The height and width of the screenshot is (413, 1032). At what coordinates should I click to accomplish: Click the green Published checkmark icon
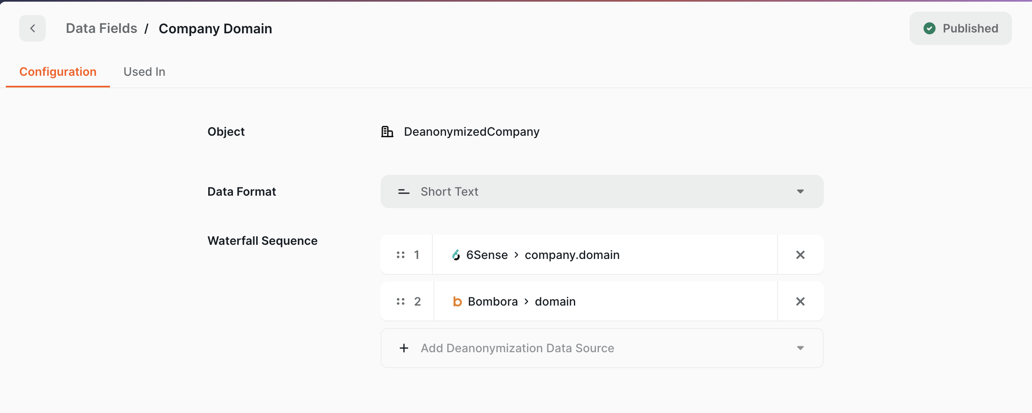pyautogui.click(x=929, y=28)
